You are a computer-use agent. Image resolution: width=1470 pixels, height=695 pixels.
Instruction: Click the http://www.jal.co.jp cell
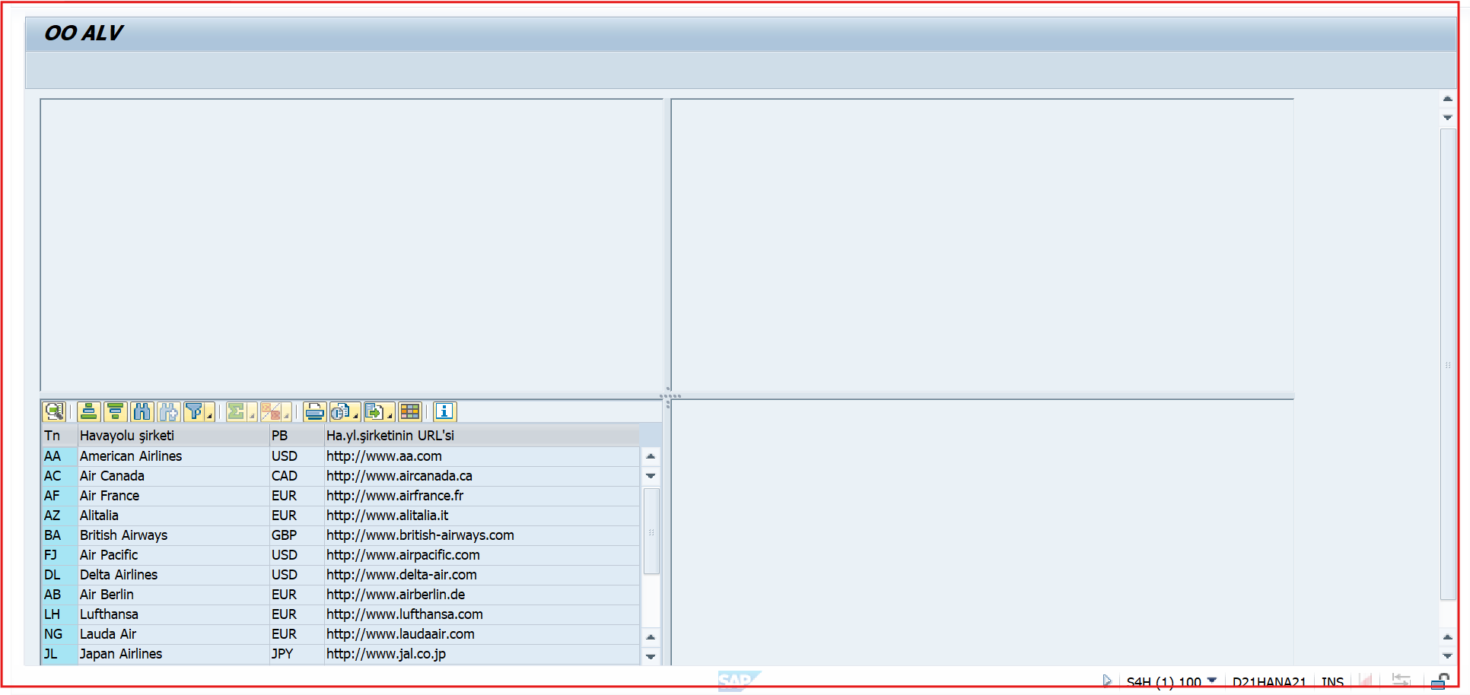482,654
